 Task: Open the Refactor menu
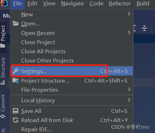pyautogui.click(x=120, y=4)
